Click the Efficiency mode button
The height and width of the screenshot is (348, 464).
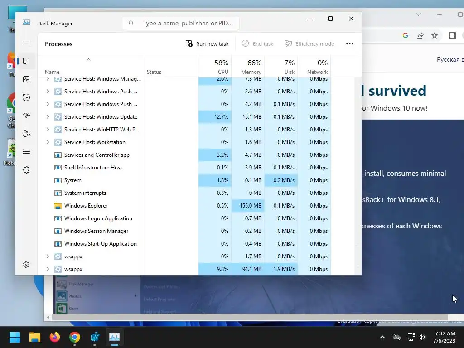click(x=309, y=44)
